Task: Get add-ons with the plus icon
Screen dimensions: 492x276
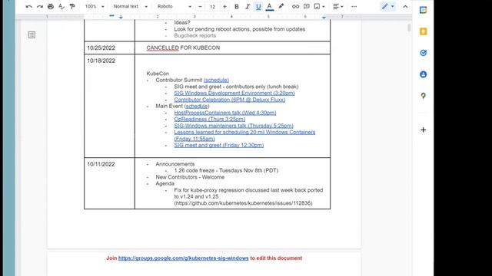Action: (x=424, y=130)
